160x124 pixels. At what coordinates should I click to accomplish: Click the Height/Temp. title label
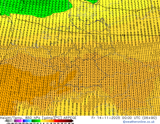coord(12,118)
